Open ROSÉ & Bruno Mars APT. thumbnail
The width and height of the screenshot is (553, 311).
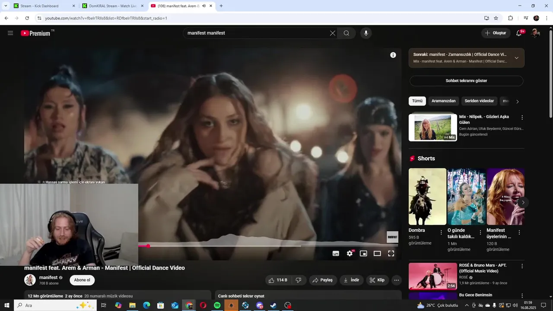tap(433, 276)
